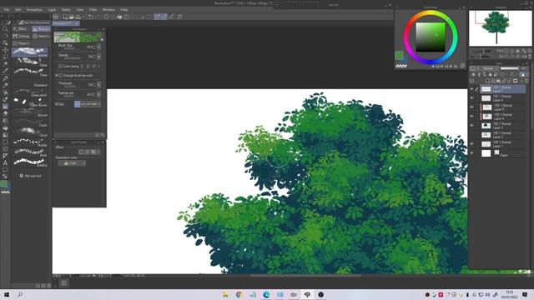The image size is (534, 300).
Task: Select the Ruler tool
Action: point(5,156)
